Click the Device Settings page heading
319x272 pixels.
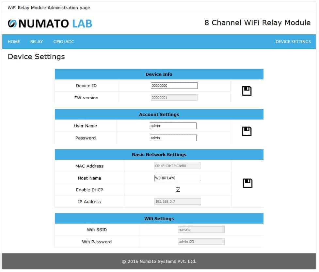coord(36,56)
